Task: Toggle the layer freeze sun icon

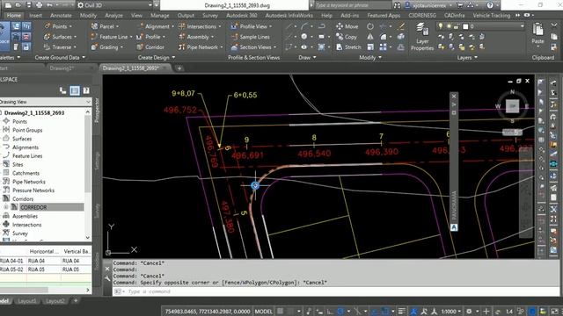Action: pyautogui.click(x=449, y=26)
